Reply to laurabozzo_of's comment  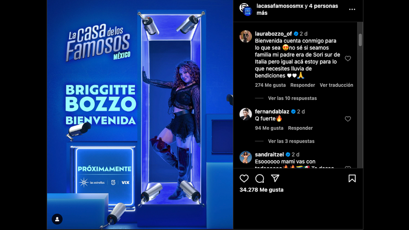coord(303,85)
